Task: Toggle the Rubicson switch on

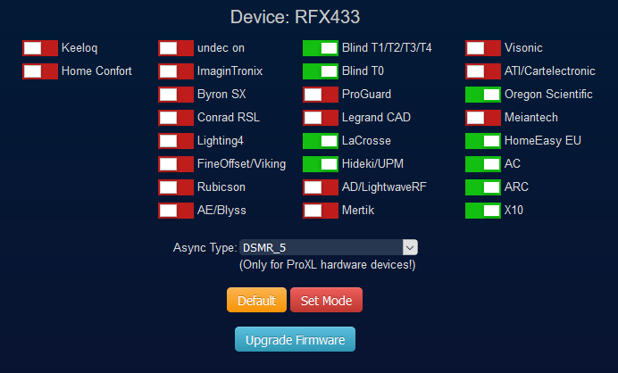Action: point(176,187)
